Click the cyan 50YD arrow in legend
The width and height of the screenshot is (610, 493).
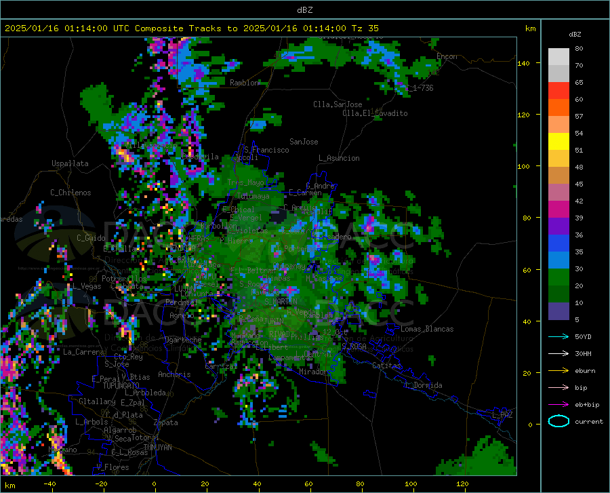[558, 336]
